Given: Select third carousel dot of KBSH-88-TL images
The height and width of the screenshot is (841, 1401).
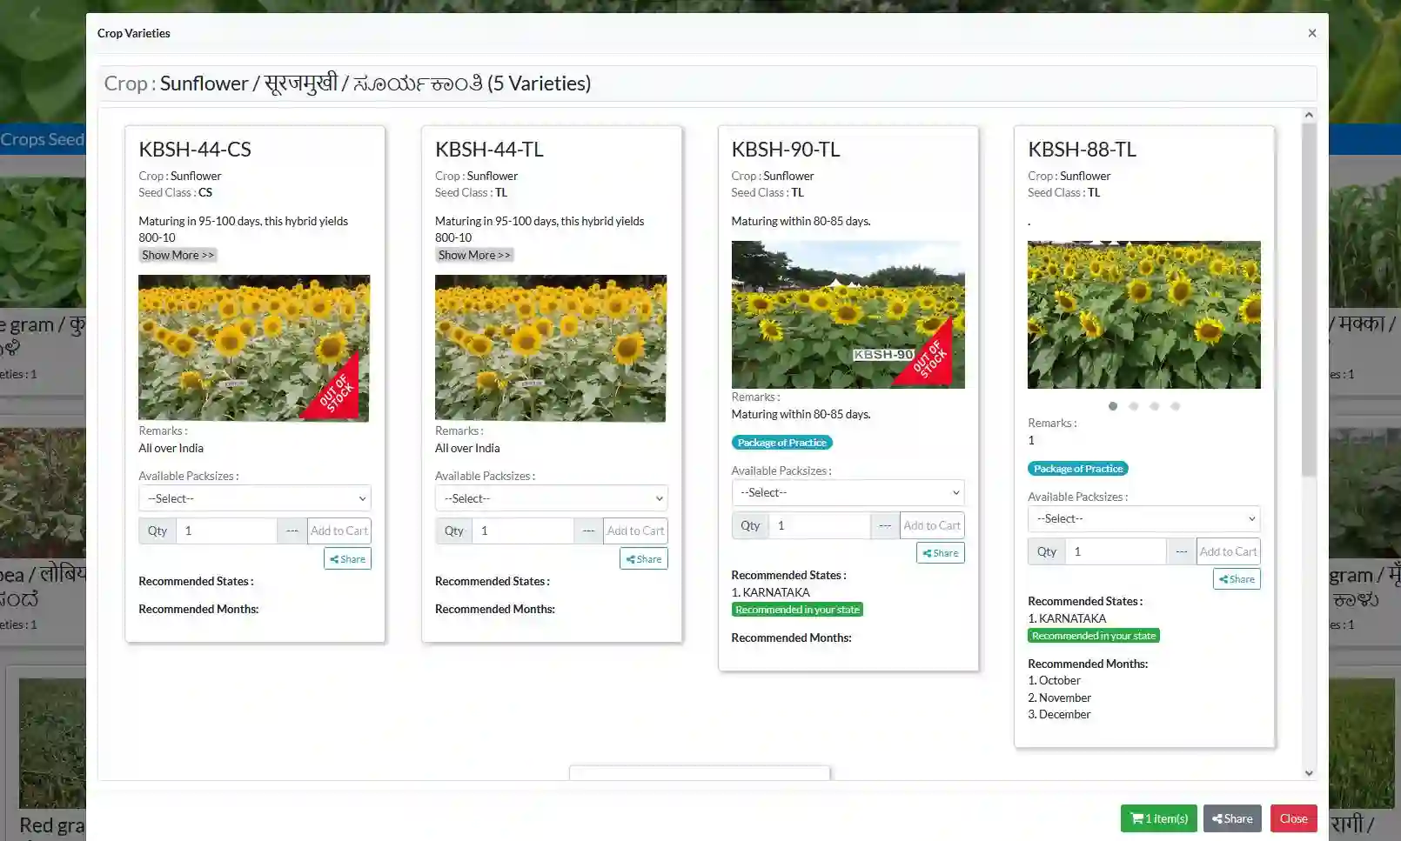Looking at the screenshot, I should [x=1154, y=406].
